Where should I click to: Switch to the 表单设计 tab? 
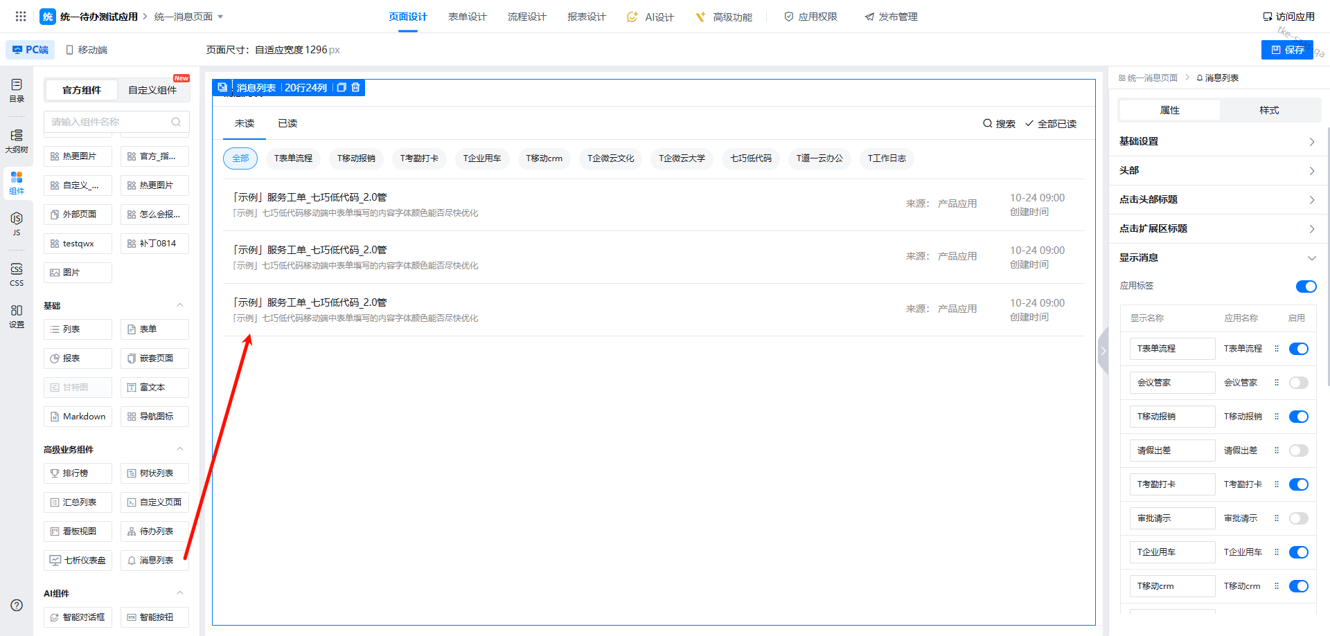(x=467, y=17)
